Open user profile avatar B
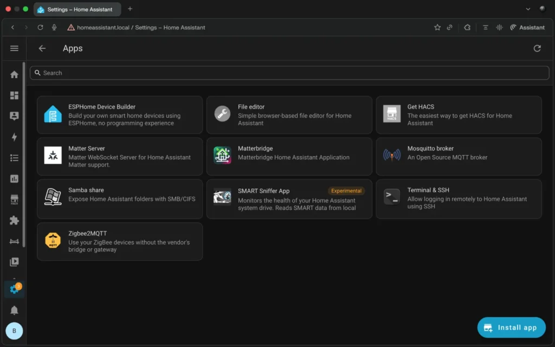The image size is (555, 347). pyautogui.click(x=14, y=331)
